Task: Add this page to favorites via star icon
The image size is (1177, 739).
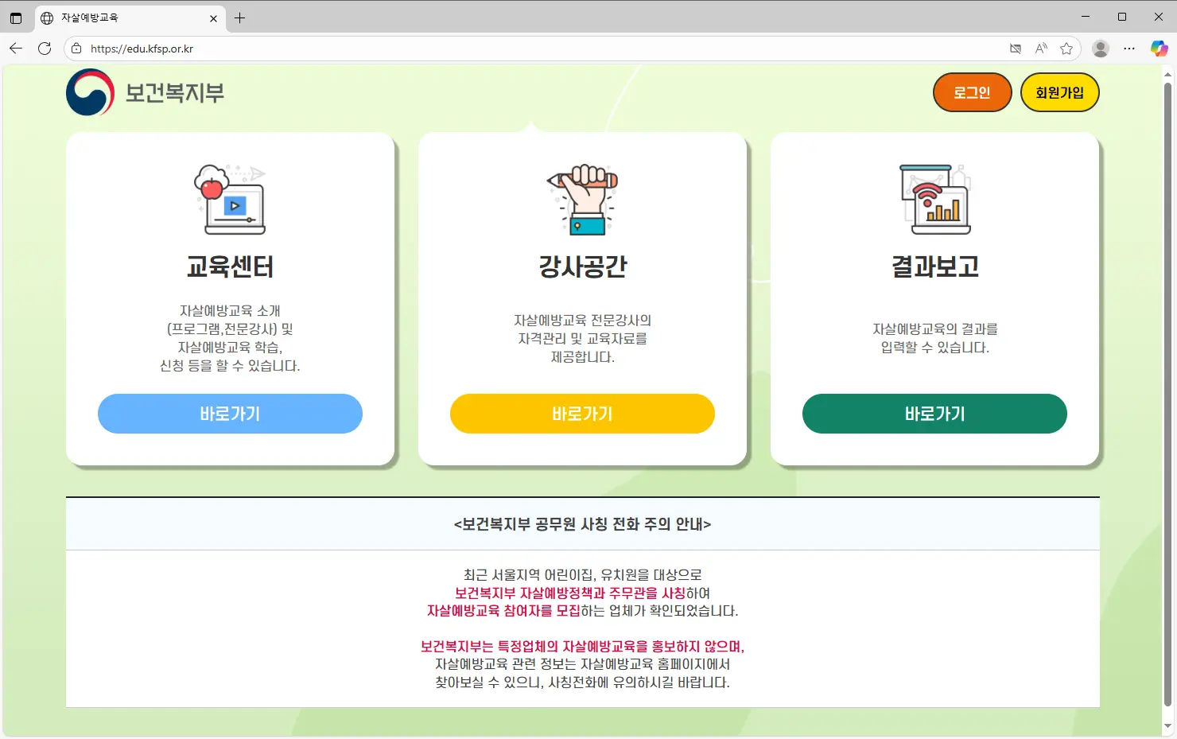Action: [x=1066, y=49]
